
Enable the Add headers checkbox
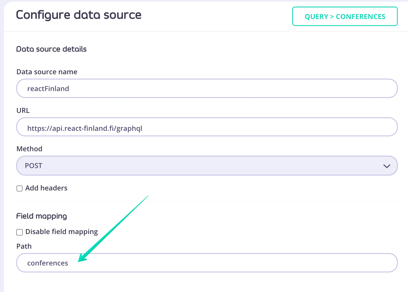19,188
